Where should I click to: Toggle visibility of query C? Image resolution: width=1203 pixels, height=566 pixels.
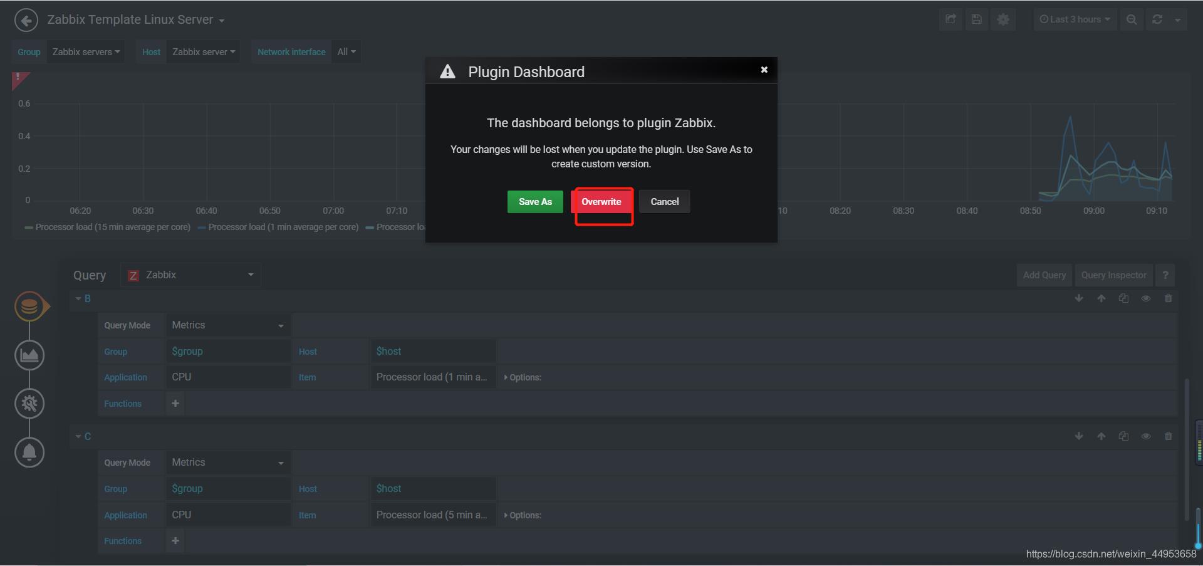pos(1146,436)
